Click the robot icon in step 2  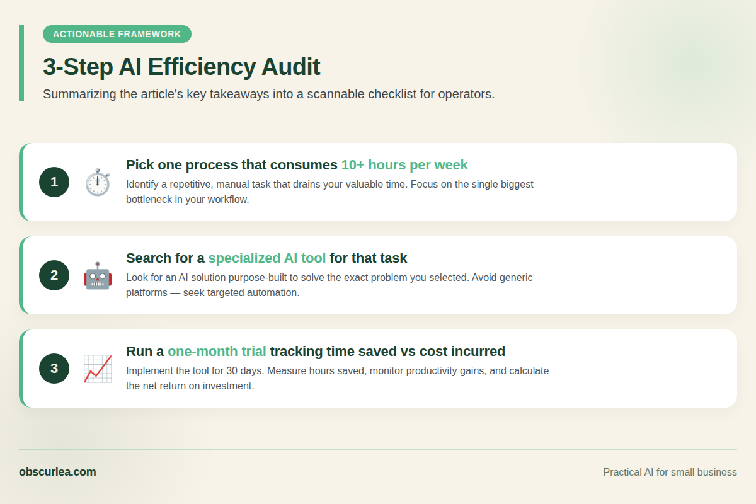click(98, 275)
